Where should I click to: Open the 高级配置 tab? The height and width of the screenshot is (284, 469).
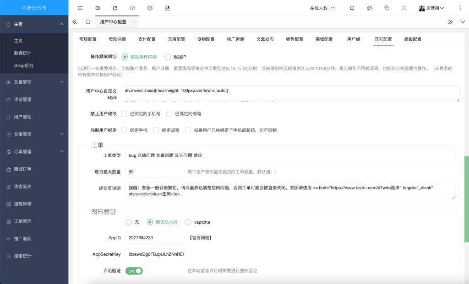click(412, 39)
